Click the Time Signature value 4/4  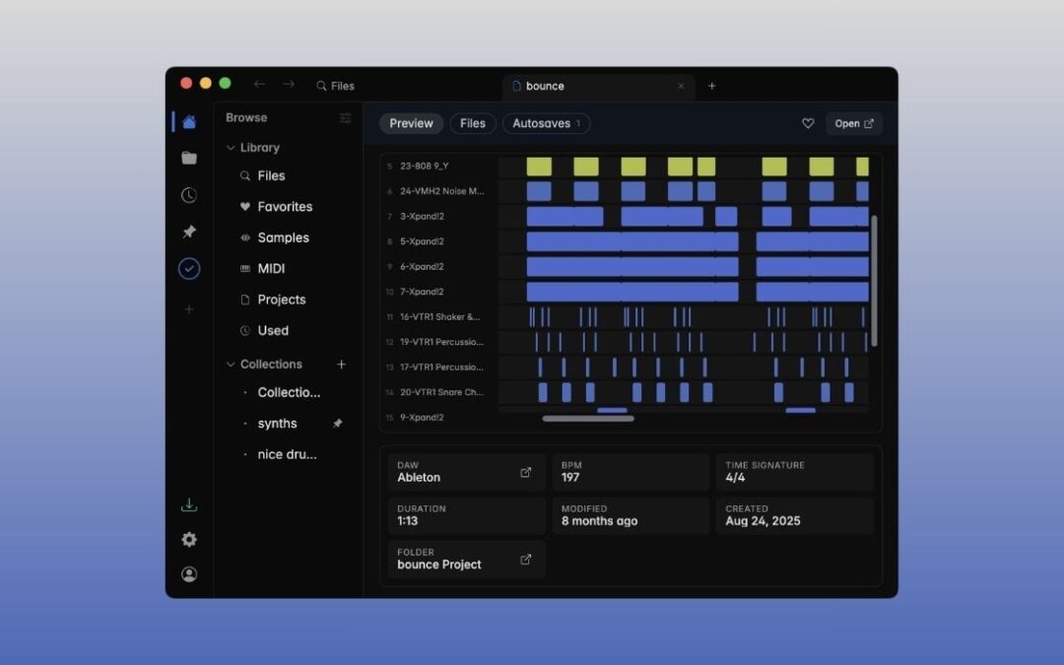tap(735, 478)
